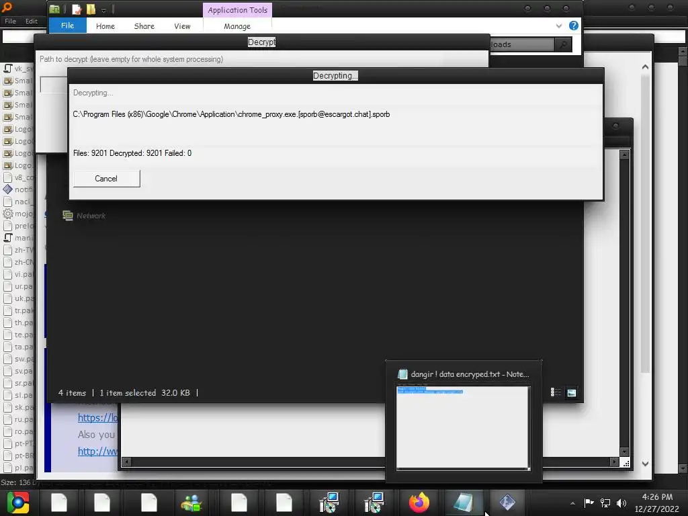Click the gear icon beside 'mojo' file

7,213
